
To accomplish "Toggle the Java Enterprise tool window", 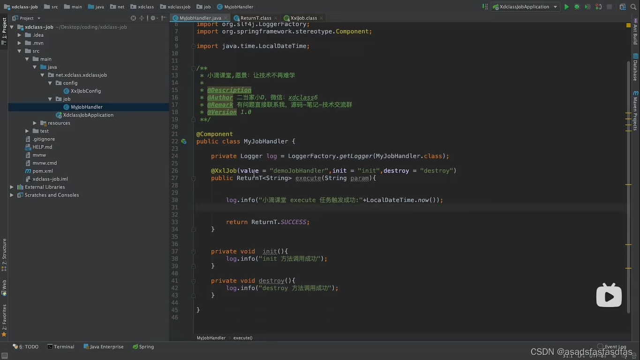I will pos(104,347).
